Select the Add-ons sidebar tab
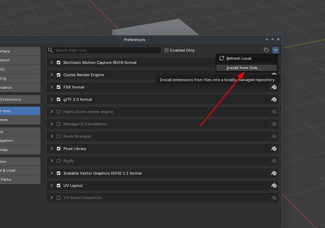The height and width of the screenshot is (228, 325). point(20,111)
